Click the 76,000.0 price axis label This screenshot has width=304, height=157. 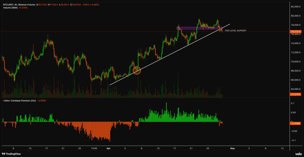296,34
